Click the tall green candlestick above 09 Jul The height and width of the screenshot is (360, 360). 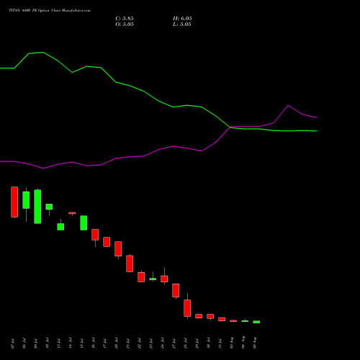[x=37, y=207]
